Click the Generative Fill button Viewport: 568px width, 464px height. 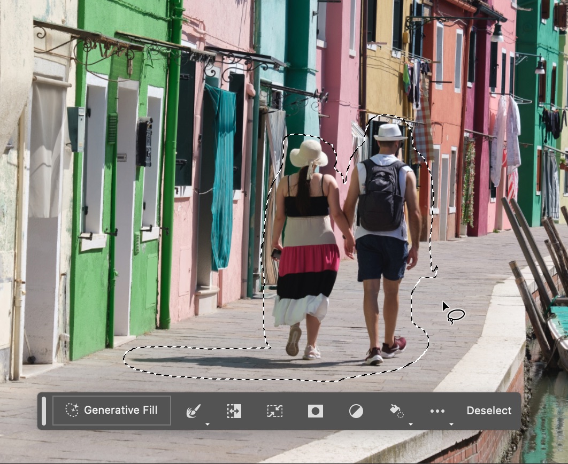click(112, 411)
